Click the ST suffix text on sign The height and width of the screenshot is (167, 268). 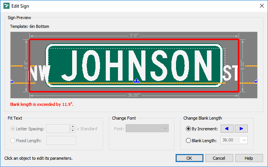click(x=231, y=73)
